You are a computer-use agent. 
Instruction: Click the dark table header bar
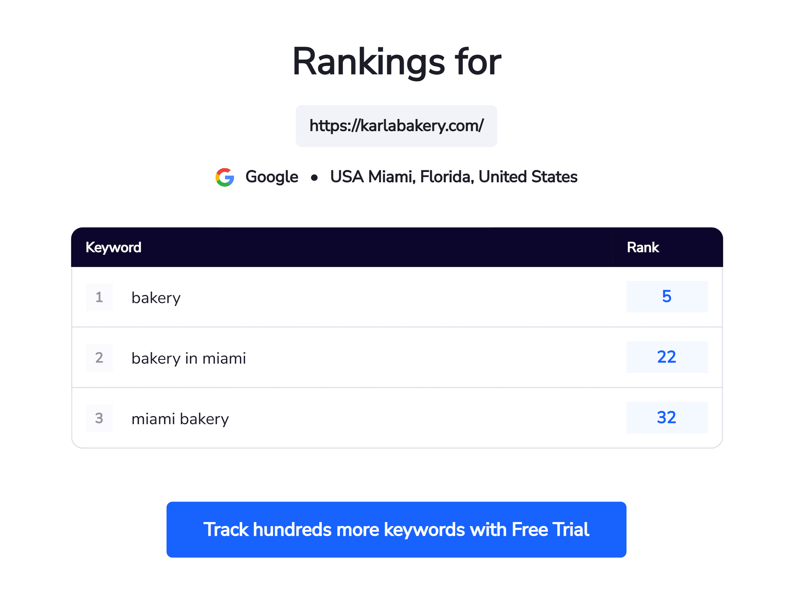(397, 247)
